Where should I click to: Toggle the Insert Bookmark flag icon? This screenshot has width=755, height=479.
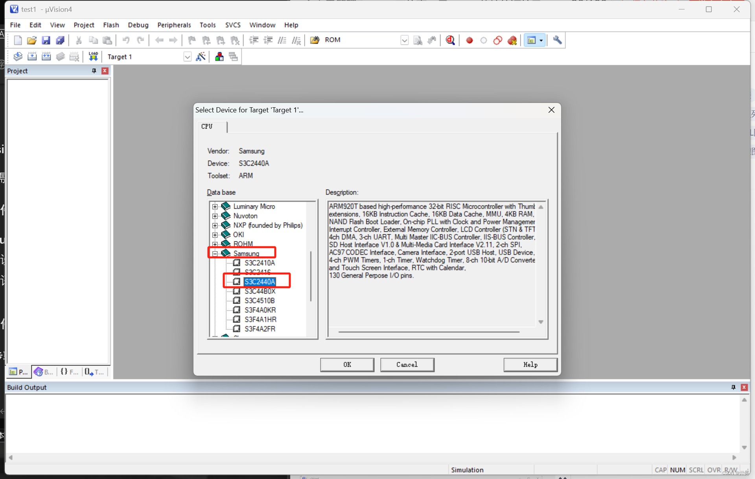pos(192,40)
